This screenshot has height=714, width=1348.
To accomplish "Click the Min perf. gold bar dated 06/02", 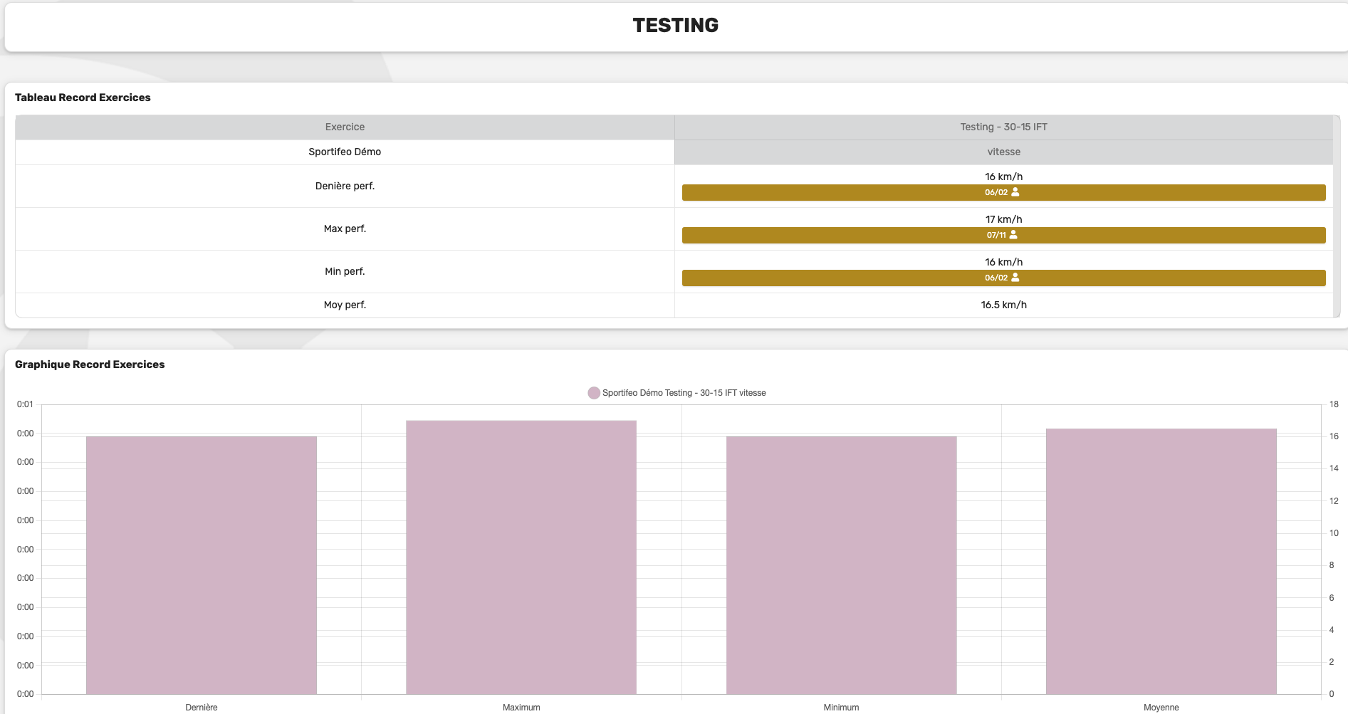I will pyautogui.click(x=1003, y=278).
